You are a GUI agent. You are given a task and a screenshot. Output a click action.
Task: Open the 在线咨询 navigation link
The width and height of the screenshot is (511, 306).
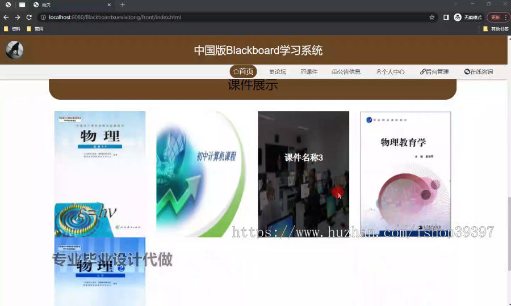(x=479, y=72)
